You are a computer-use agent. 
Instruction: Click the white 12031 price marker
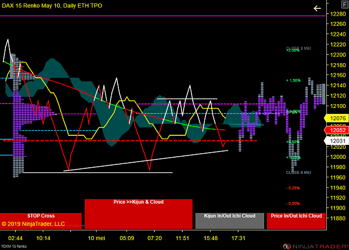coord(336,141)
